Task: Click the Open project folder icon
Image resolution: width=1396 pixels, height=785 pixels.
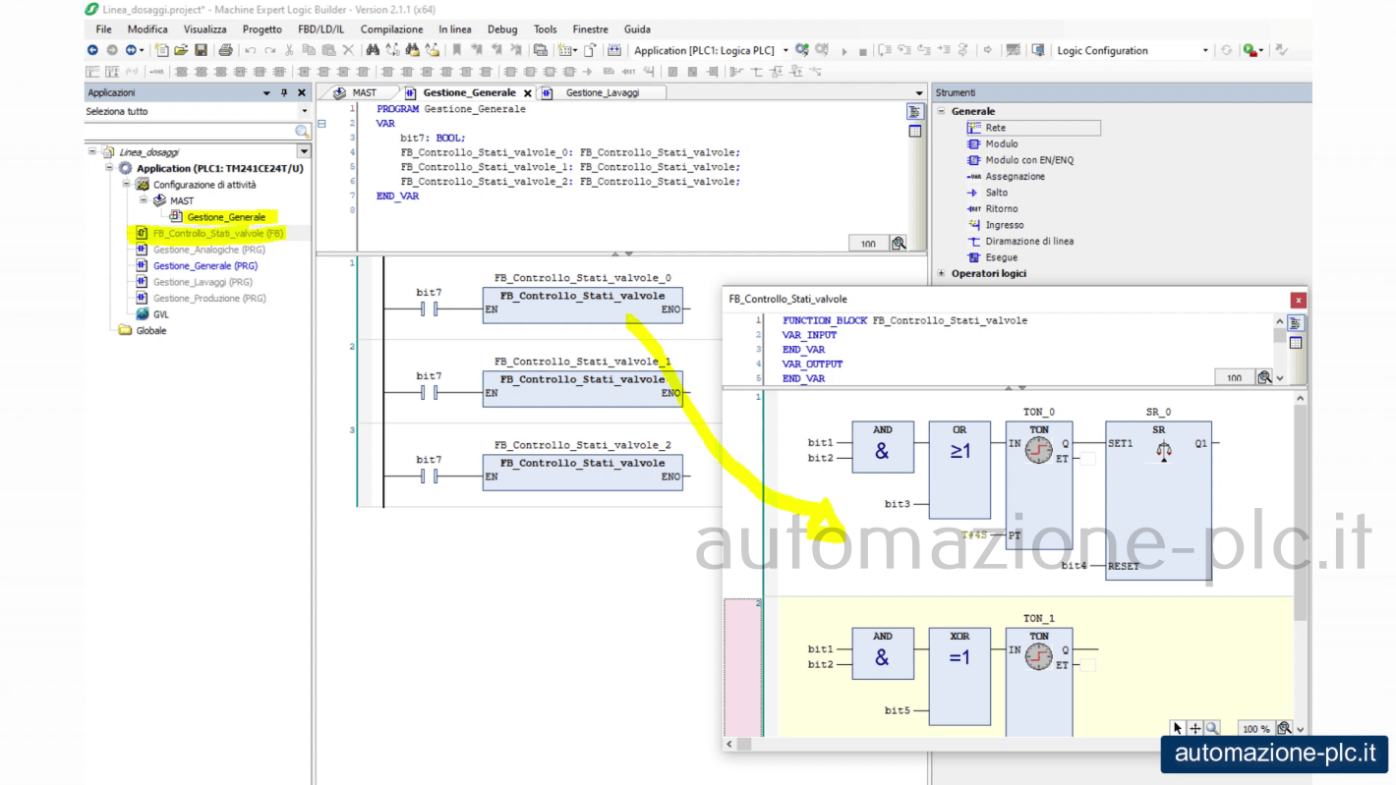Action: tap(181, 50)
